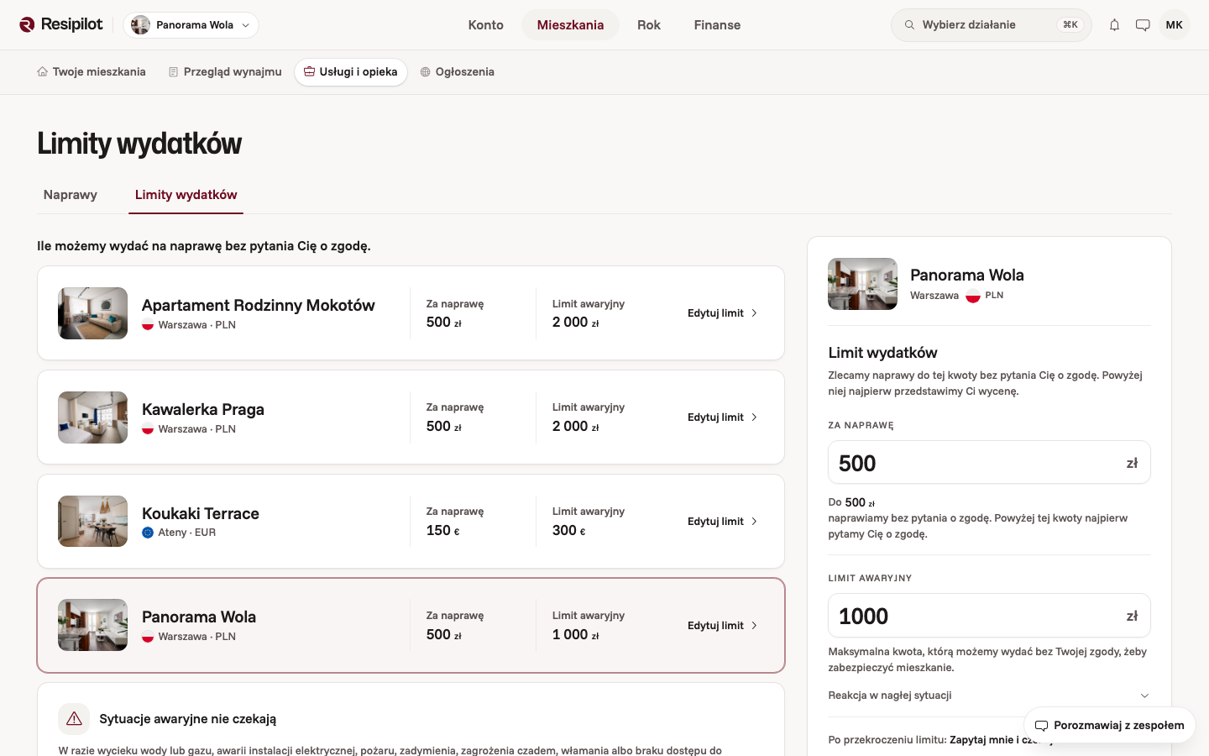Image resolution: width=1209 pixels, height=756 pixels.
Task: Select the Usługi i opieka subnav item
Action: (351, 72)
